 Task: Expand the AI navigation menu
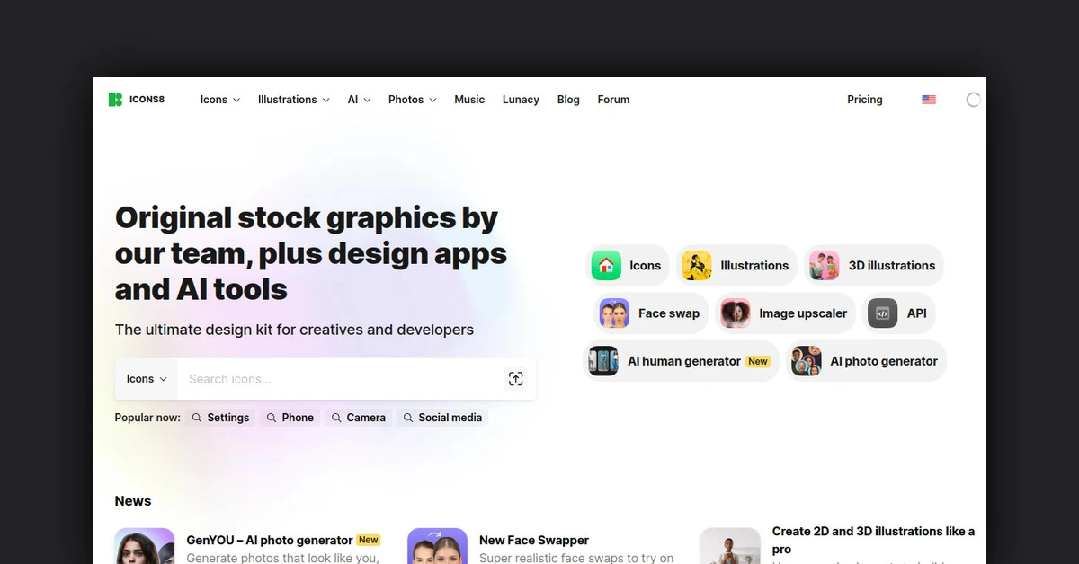click(359, 100)
